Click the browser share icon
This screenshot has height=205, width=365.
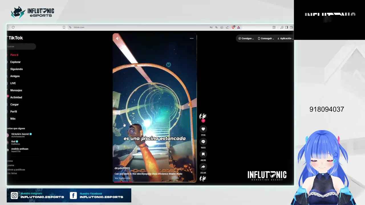point(227,27)
